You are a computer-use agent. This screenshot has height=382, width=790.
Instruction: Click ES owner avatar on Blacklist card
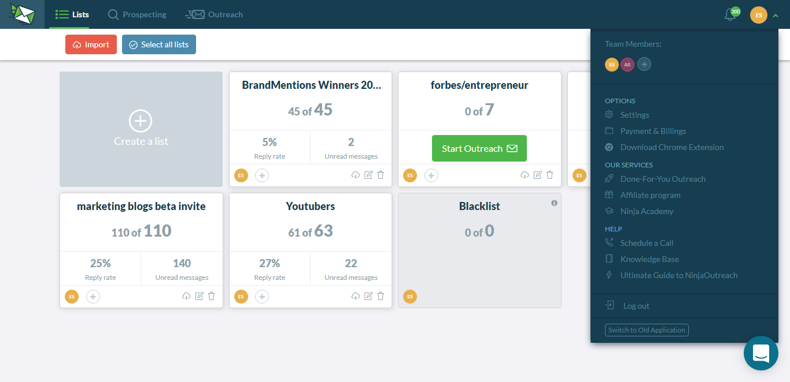pyautogui.click(x=410, y=297)
